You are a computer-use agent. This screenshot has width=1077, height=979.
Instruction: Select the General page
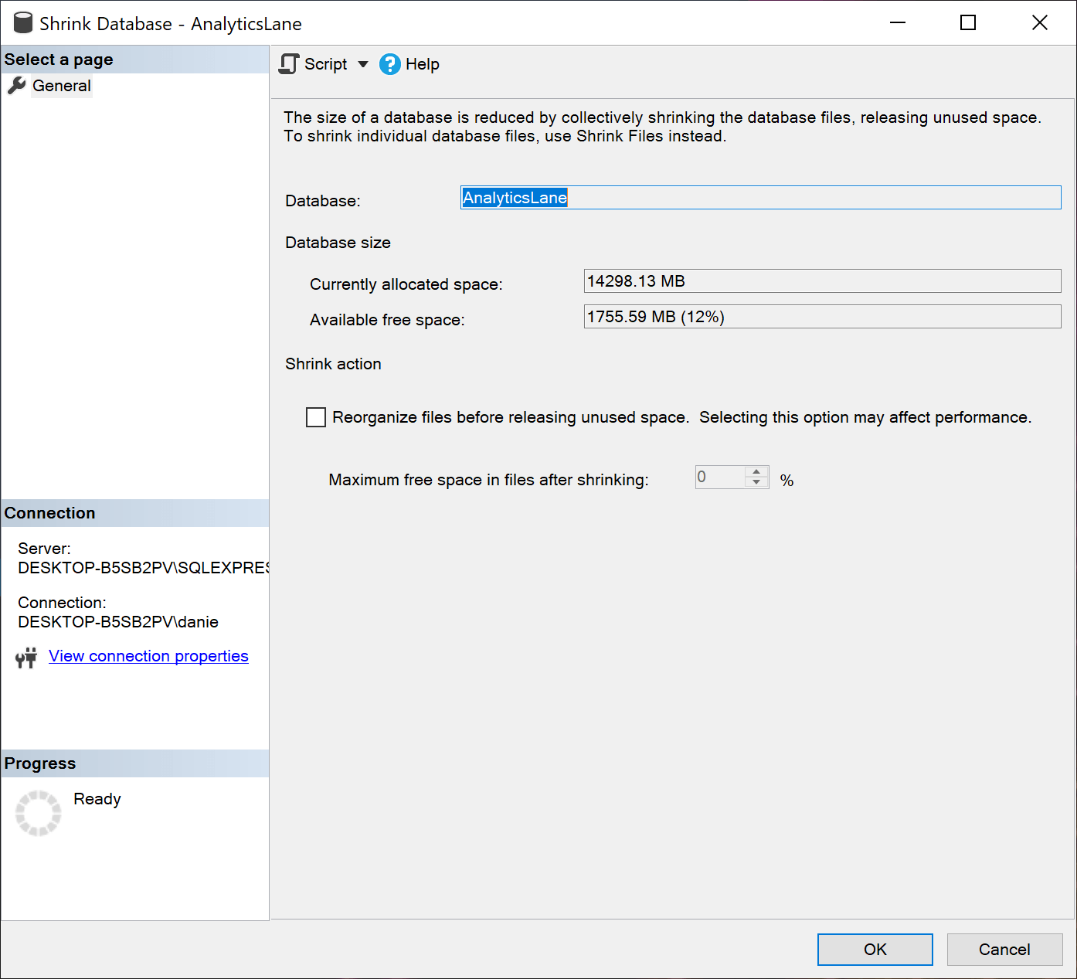(x=62, y=86)
